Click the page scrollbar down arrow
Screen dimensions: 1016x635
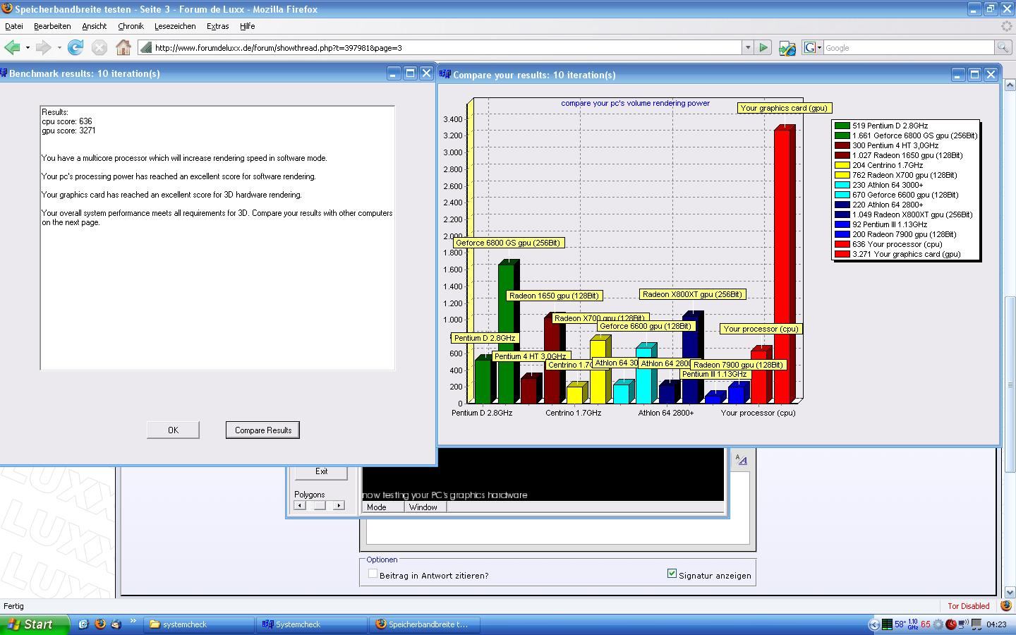1010,593
